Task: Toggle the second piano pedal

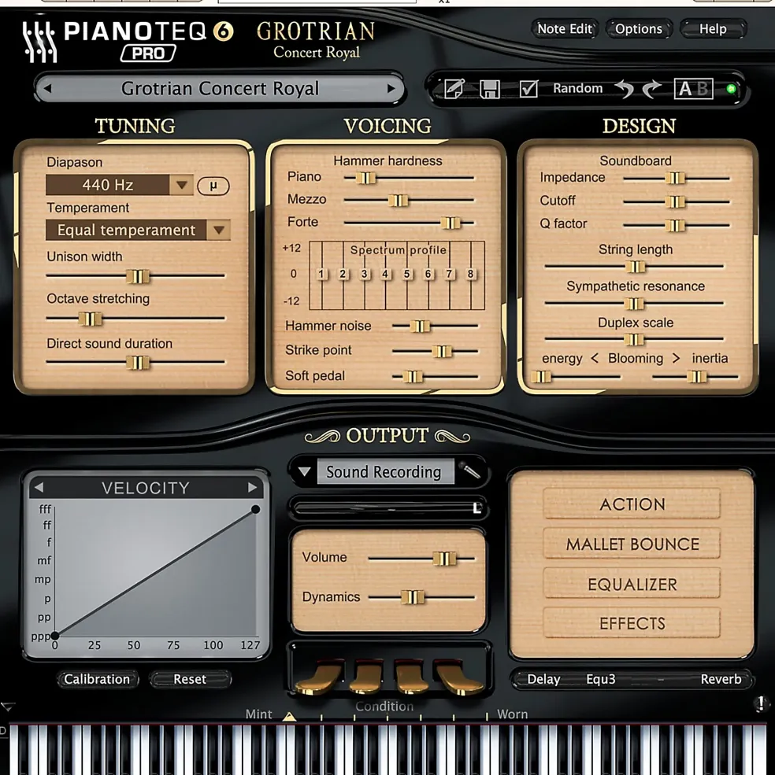Action: coord(366,677)
